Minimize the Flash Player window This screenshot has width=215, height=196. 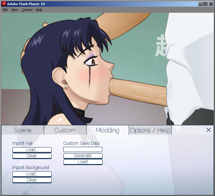200,4
